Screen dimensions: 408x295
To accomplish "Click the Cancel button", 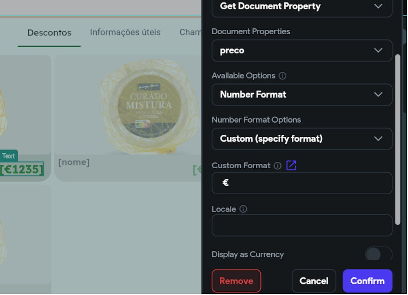I will (x=314, y=281).
